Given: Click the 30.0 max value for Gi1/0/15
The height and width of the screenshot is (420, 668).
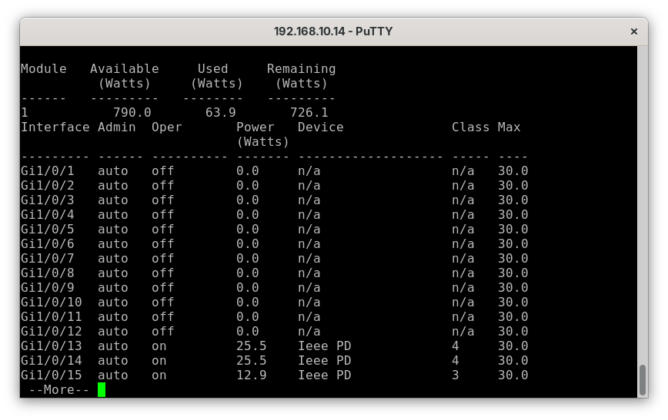Looking at the screenshot, I should click(513, 375).
